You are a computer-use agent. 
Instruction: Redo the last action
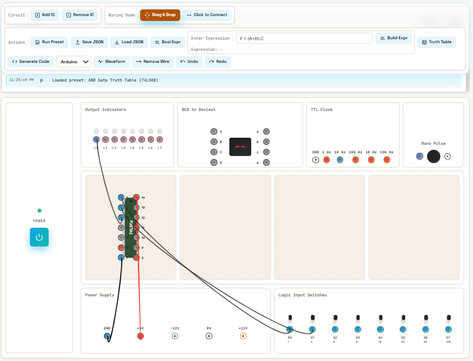pos(218,62)
